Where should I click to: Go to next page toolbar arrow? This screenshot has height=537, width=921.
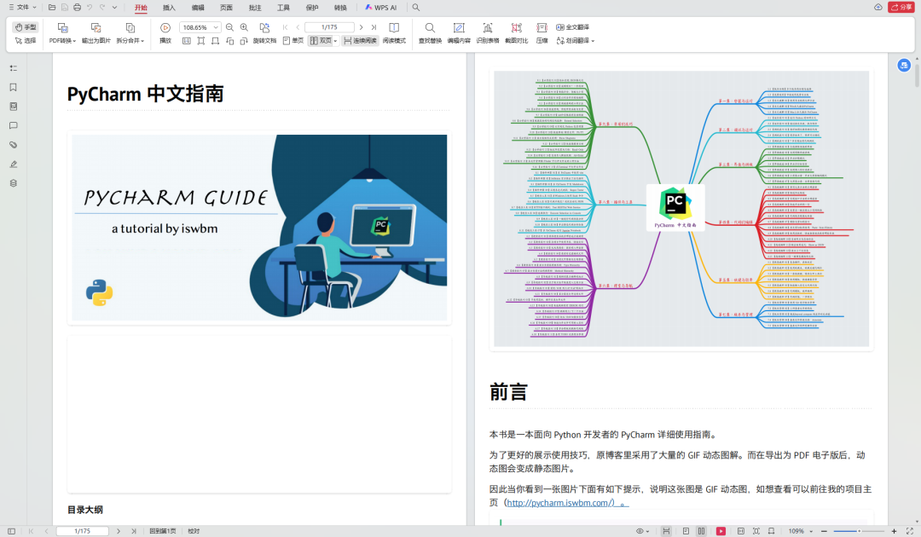tap(361, 27)
